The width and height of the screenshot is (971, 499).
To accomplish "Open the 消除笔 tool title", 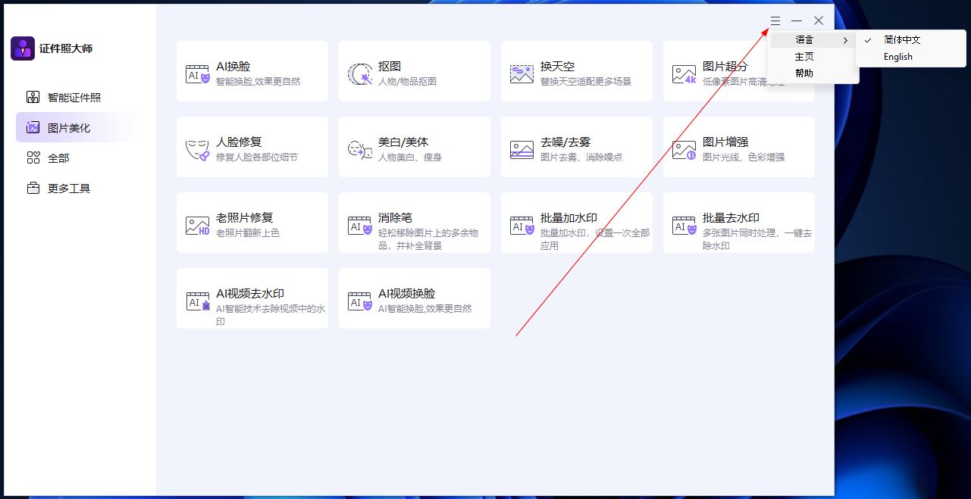I will pyautogui.click(x=395, y=218).
